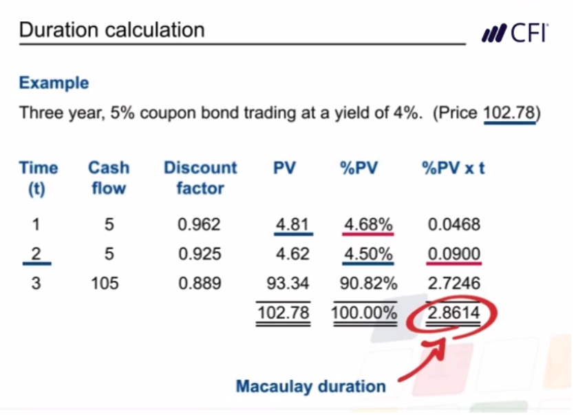Click the Duration calculation title
The width and height of the screenshot is (576, 415).
pyautogui.click(x=112, y=30)
